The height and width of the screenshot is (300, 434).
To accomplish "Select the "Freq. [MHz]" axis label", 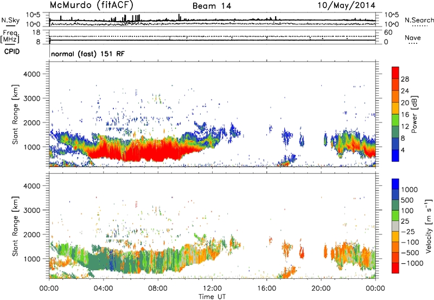I will (10, 37).
